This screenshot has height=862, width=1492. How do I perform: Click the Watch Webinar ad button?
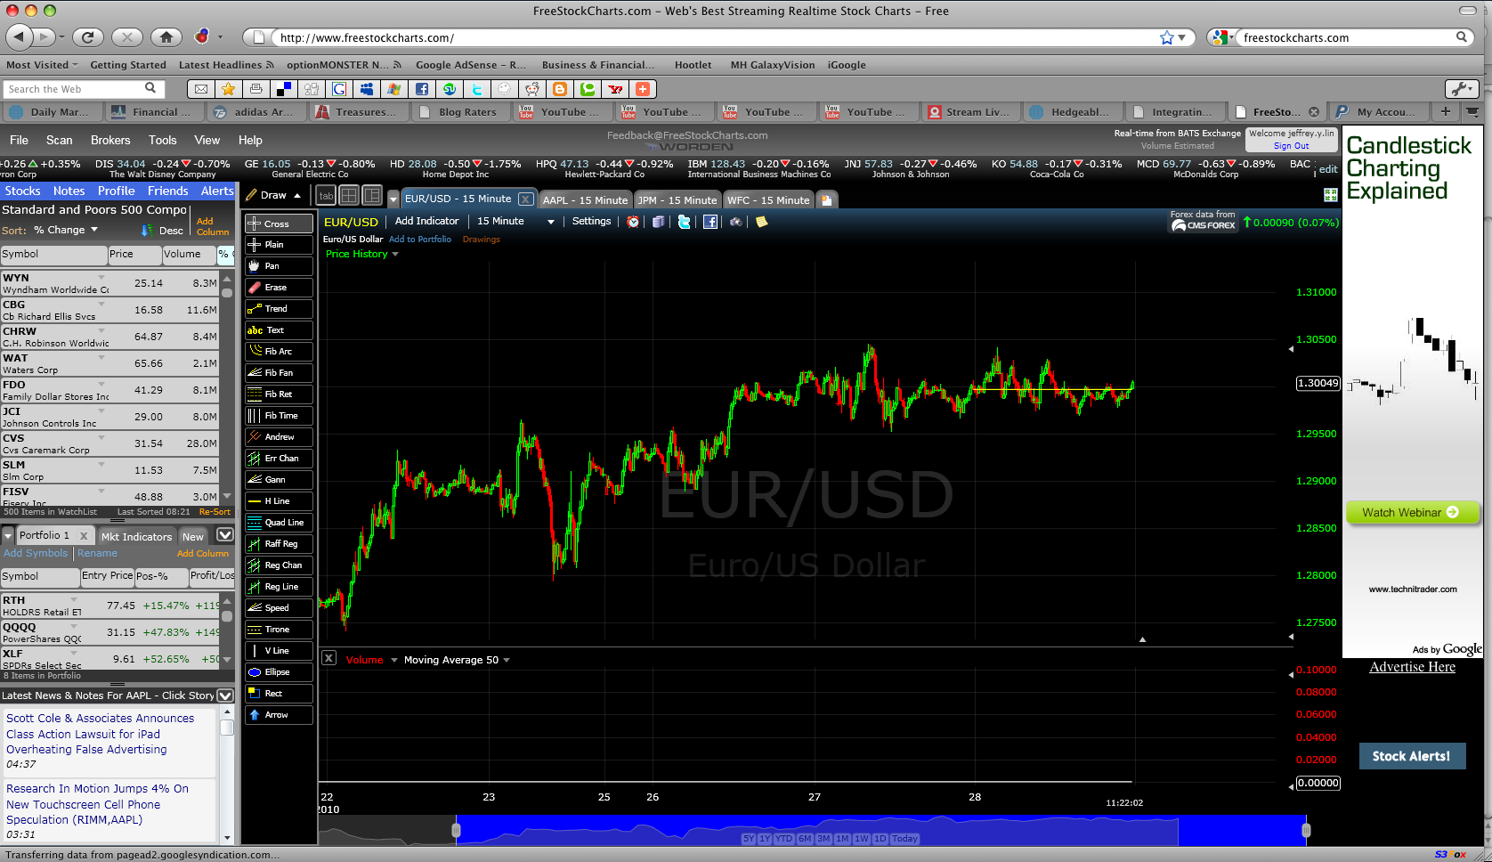pos(1412,512)
